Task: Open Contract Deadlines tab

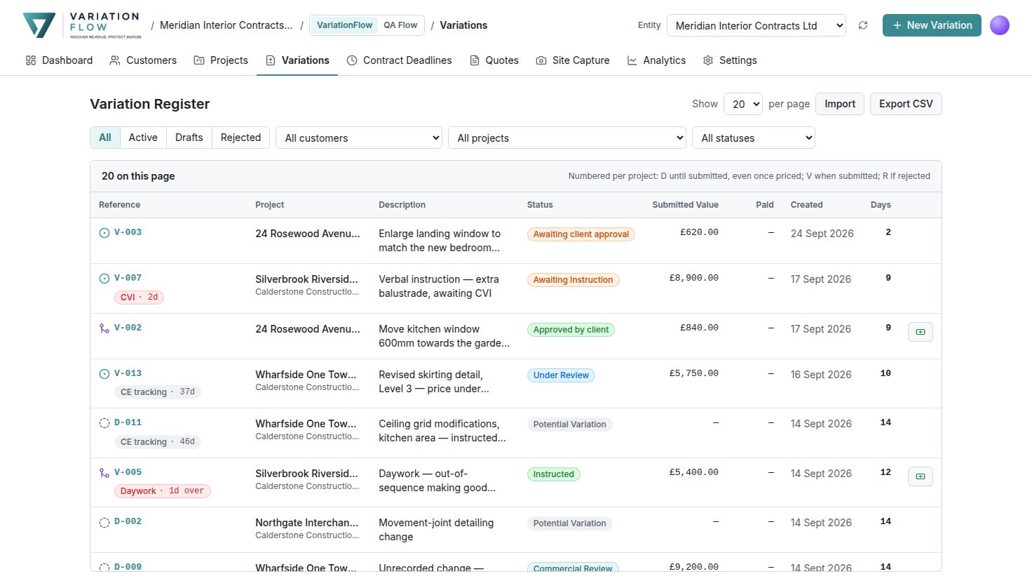Action: (399, 60)
